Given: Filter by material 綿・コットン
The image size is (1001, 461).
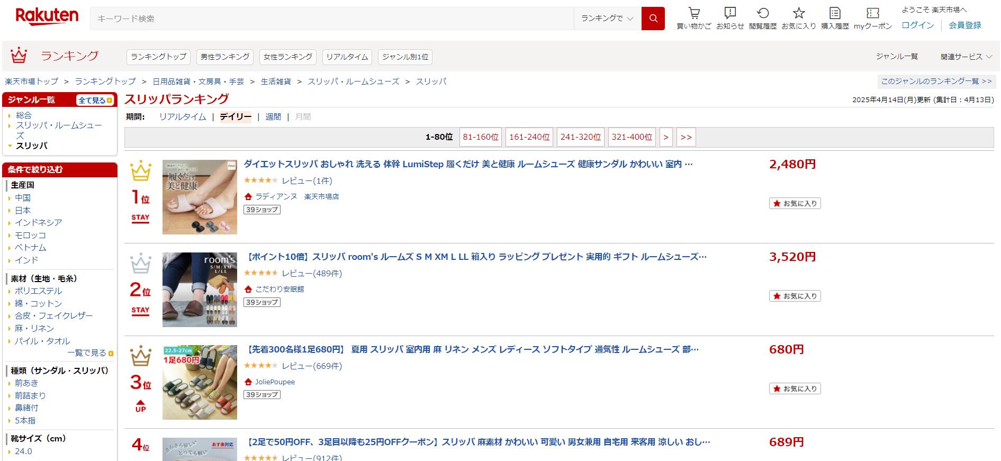Looking at the screenshot, I should point(38,304).
